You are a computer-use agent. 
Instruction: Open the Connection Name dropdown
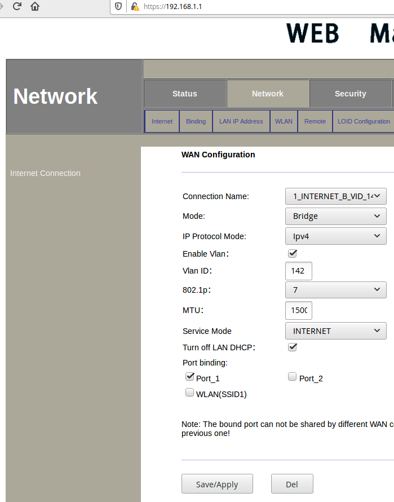coord(336,196)
